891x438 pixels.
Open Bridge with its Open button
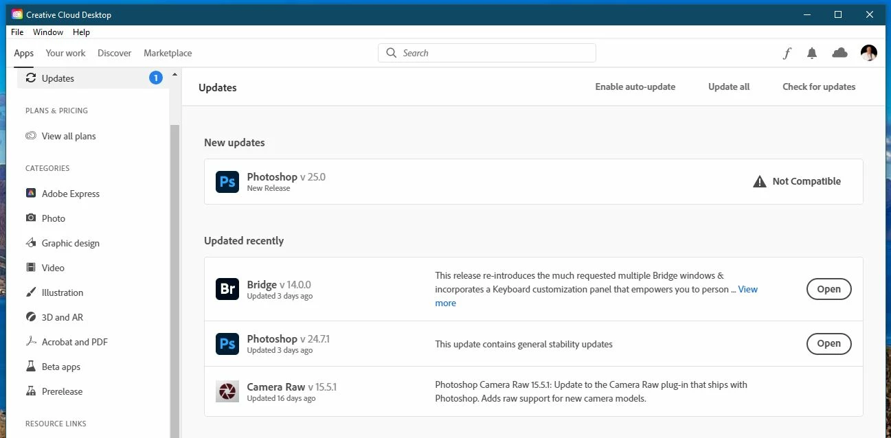(x=828, y=289)
